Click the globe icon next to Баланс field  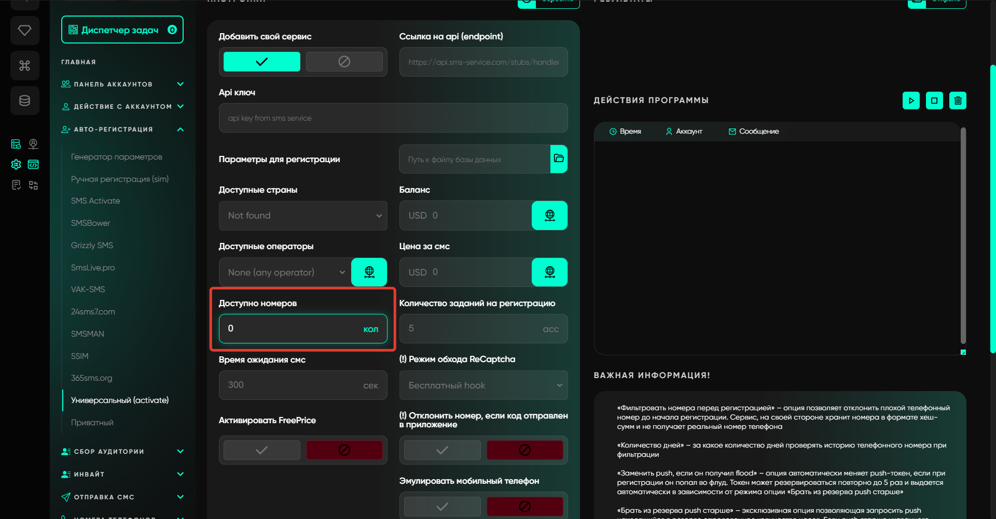[549, 215]
